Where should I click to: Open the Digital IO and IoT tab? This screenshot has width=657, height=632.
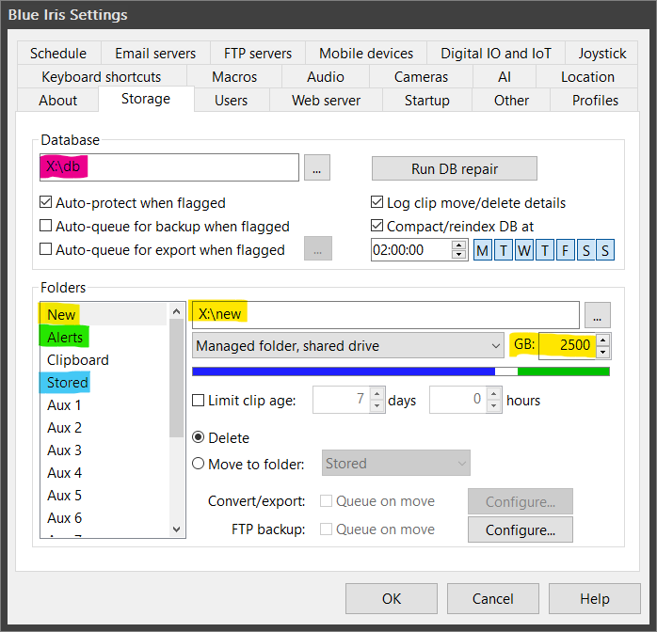pyautogui.click(x=496, y=54)
